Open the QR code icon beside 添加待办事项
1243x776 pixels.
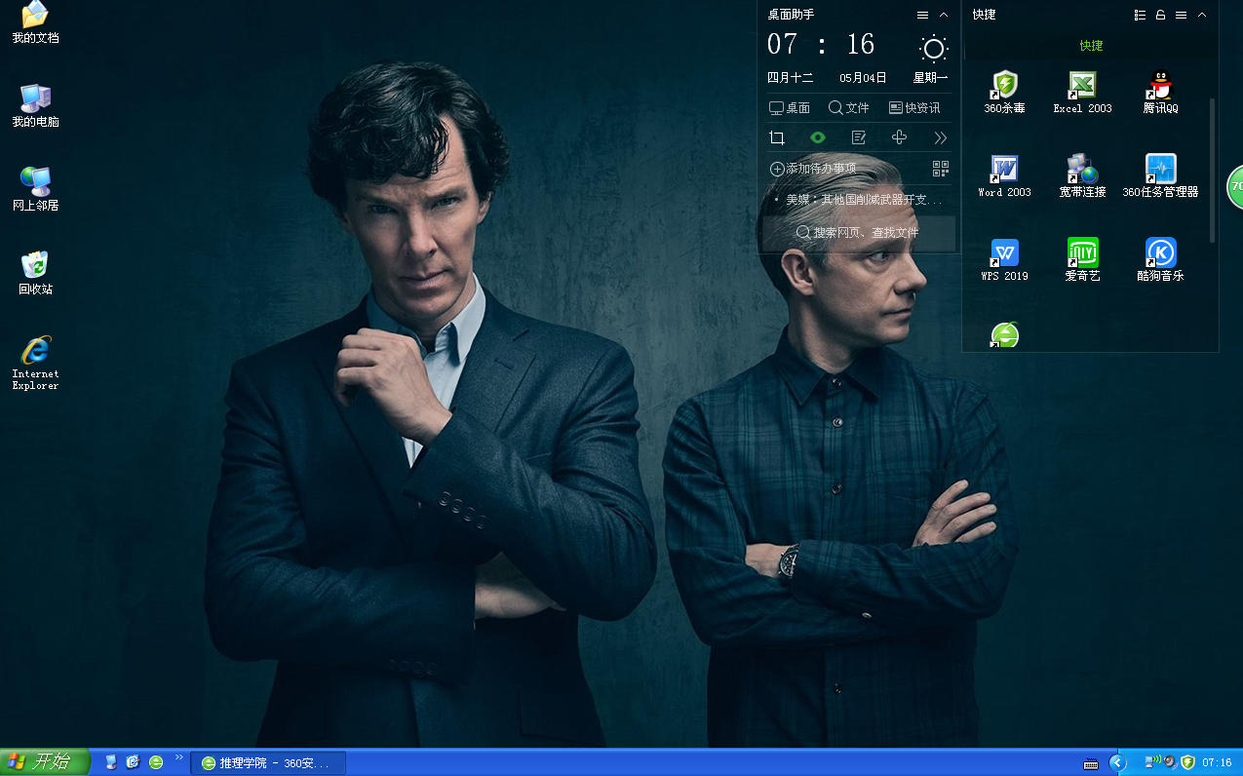(941, 169)
